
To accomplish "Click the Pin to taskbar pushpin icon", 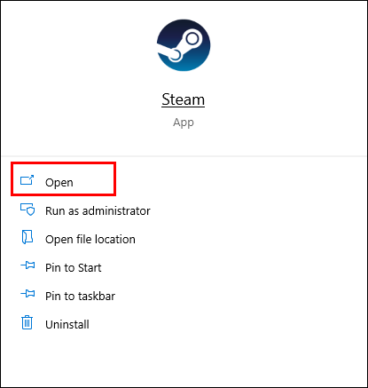I will [27, 294].
